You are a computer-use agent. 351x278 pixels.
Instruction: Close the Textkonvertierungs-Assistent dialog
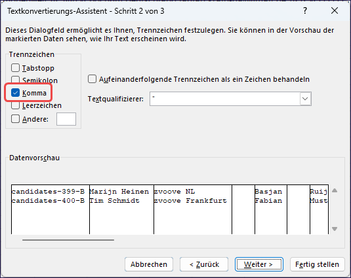[335, 10]
